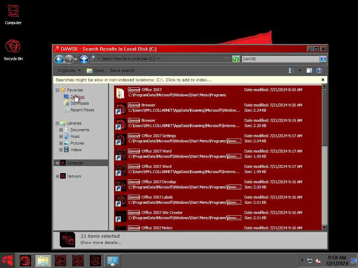Select dawser Office 2007 Labels icon
This screenshot has height=268, width=358.
tap(121, 201)
